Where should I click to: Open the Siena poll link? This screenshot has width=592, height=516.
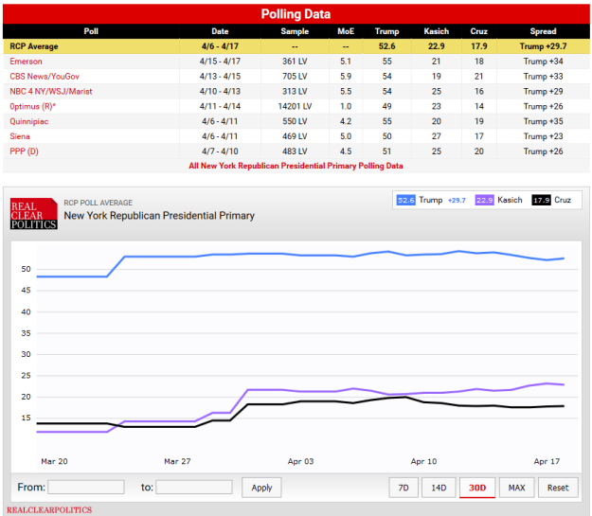pyautogui.click(x=22, y=135)
